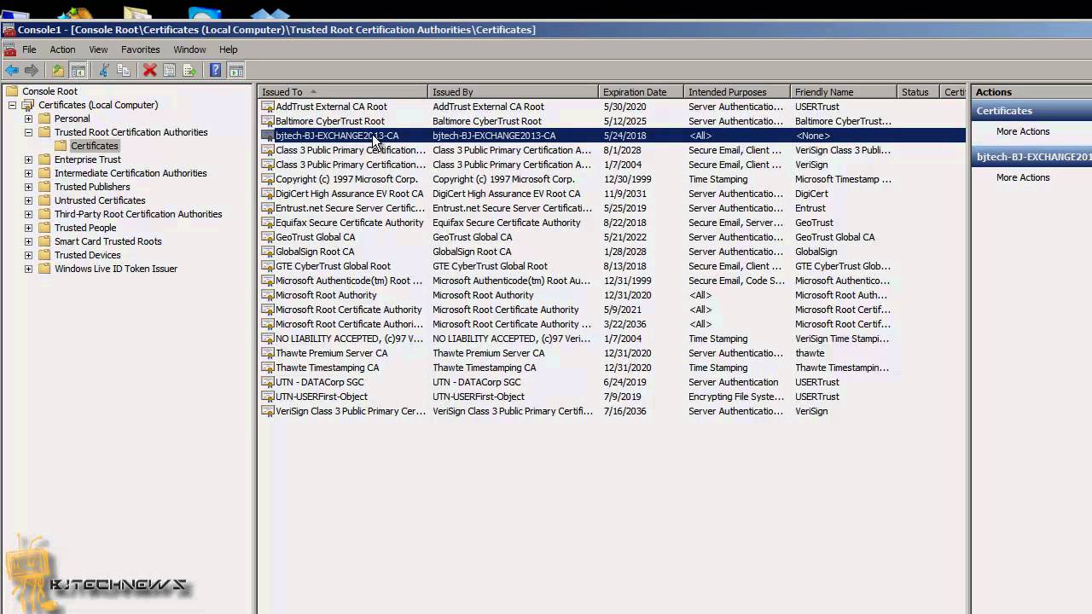Expand the Untrusted Certificates node
The width and height of the screenshot is (1092, 614).
[28, 200]
